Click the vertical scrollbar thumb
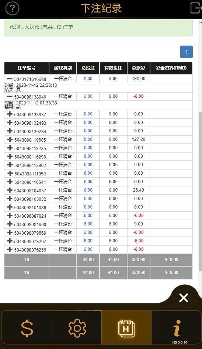Viewport: 202px width, 349px height. (200, 191)
